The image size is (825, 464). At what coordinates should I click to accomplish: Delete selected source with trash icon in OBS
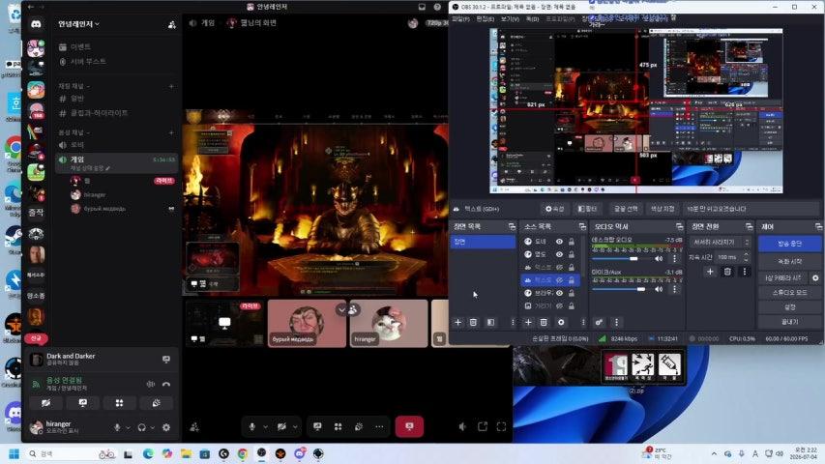coord(544,322)
